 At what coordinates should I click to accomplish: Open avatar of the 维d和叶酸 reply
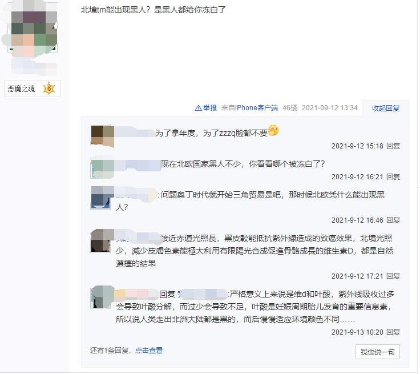pos(100,297)
